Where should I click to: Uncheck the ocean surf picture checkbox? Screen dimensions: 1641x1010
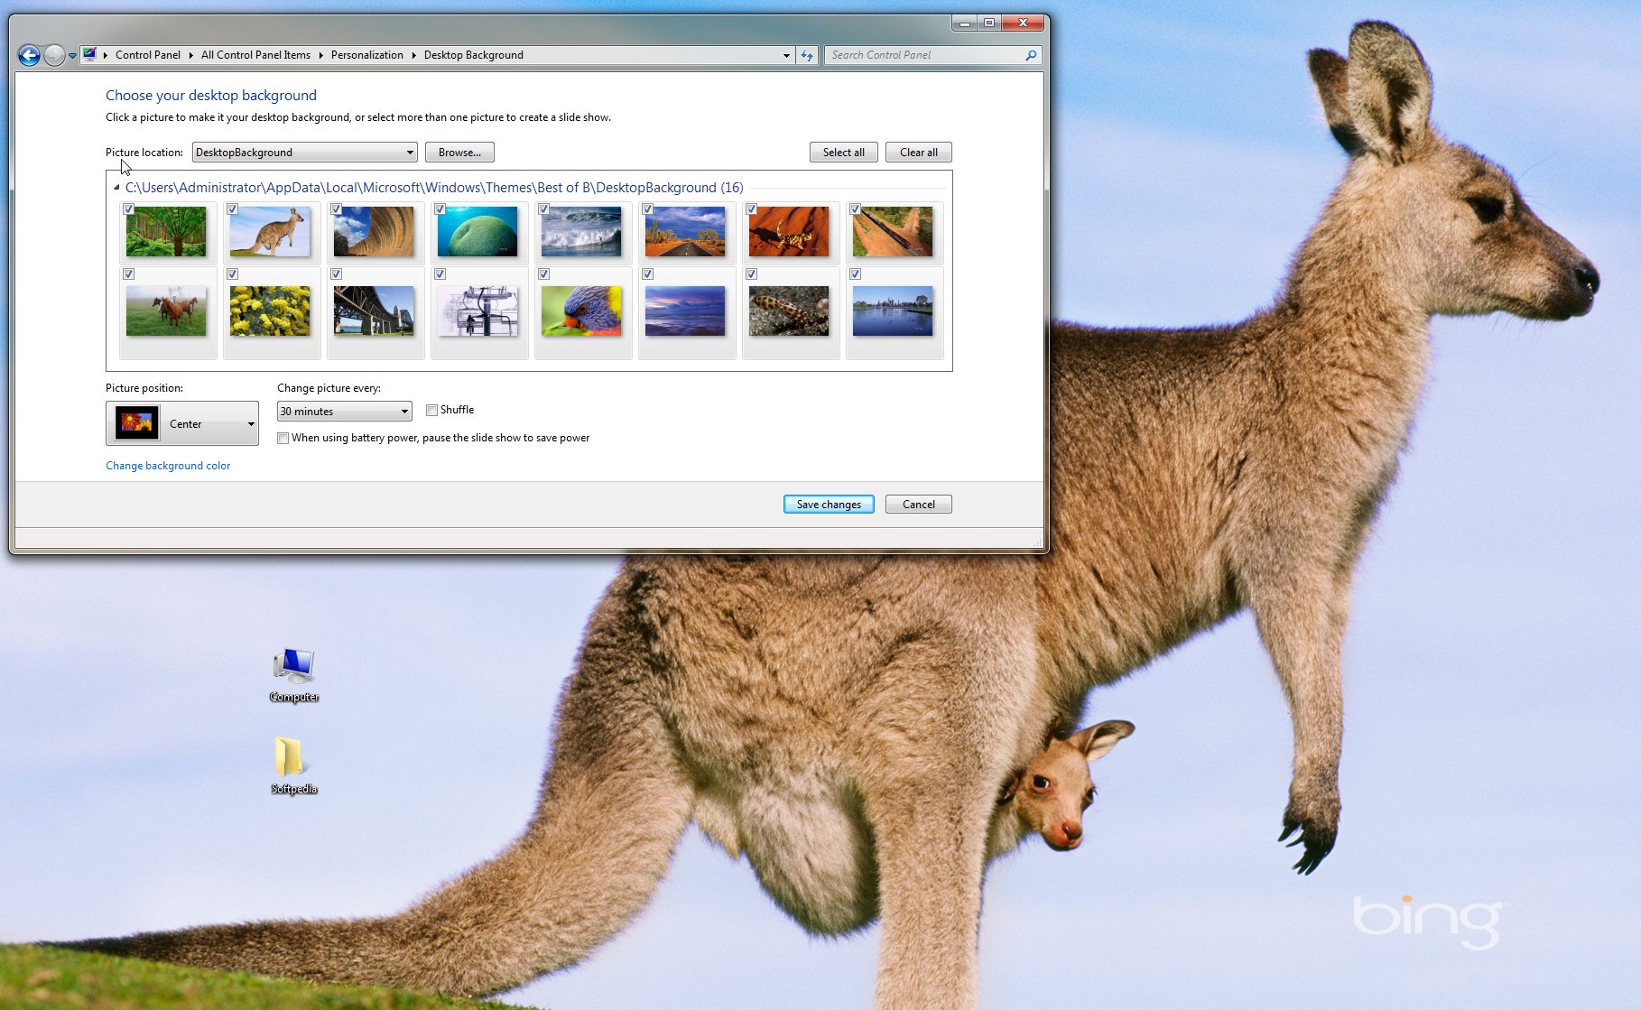pyautogui.click(x=544, y=209)
